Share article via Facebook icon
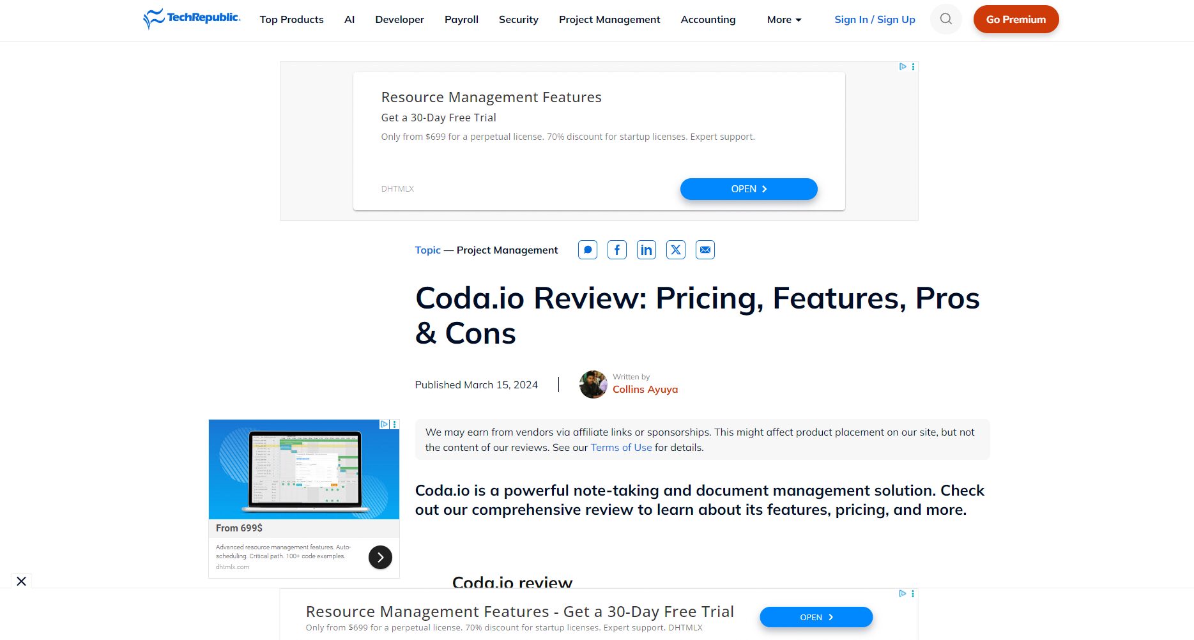This screenshot has width=1194, height=640. 616,250
